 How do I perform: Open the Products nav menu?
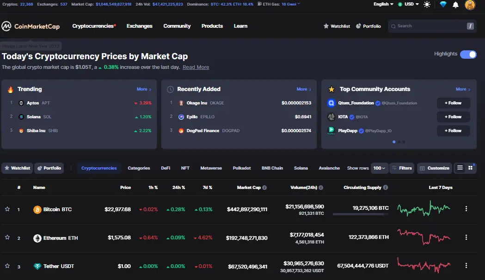pyautogui.click(x=212, y=26)
